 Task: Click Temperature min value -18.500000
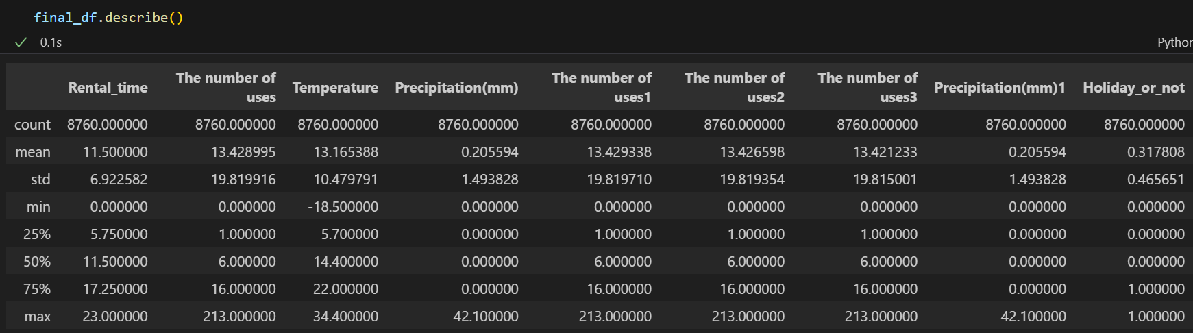[343, 207]
